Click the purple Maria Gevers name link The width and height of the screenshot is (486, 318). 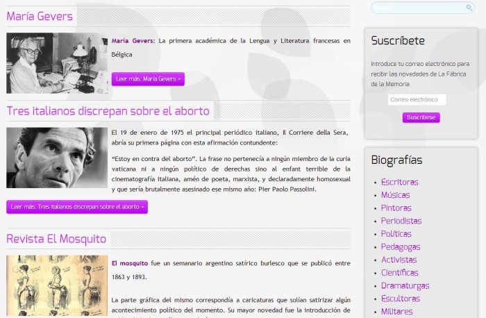point(132,40)
